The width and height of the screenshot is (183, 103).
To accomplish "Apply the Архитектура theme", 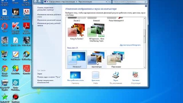I will click(x=97, y=60).
